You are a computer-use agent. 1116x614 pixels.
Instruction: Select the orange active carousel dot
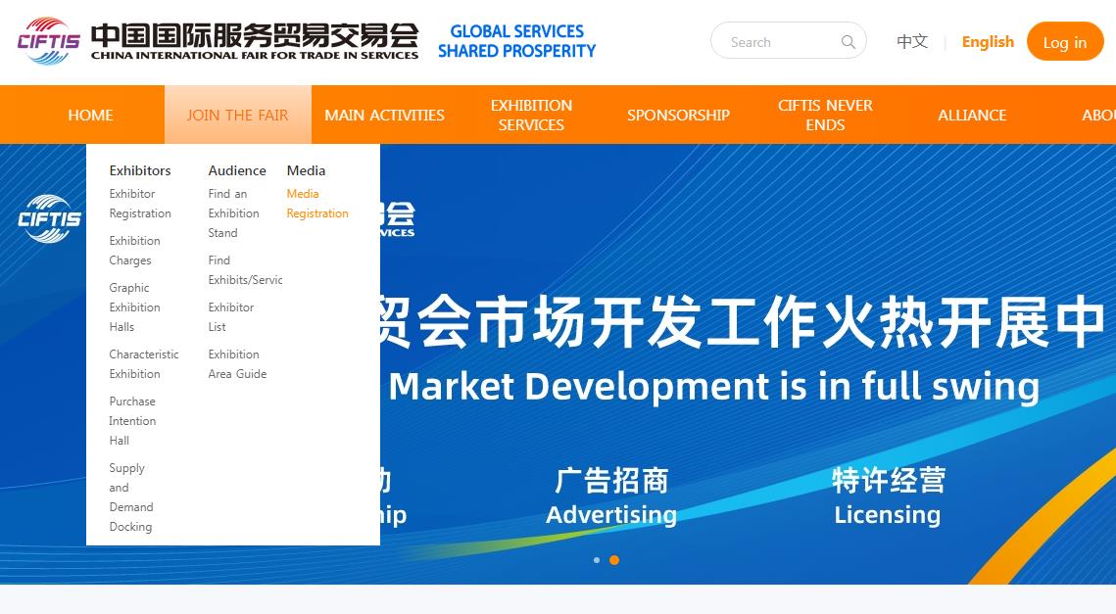(x=614, y=560)
